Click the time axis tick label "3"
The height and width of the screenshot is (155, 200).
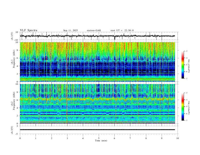(x=67, y=138)
